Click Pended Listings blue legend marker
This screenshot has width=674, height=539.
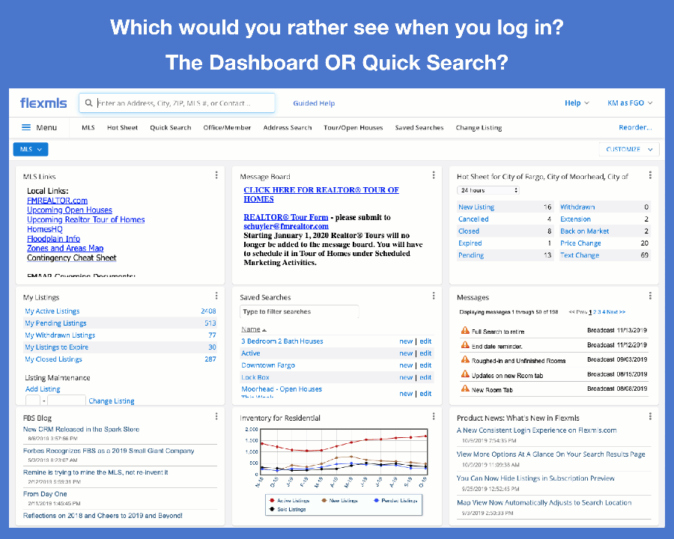click(x=376, y=500)
